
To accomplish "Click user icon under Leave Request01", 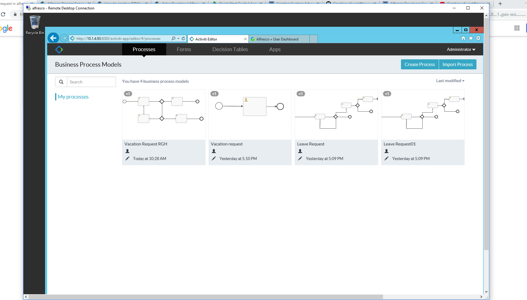I will point(387,151).
